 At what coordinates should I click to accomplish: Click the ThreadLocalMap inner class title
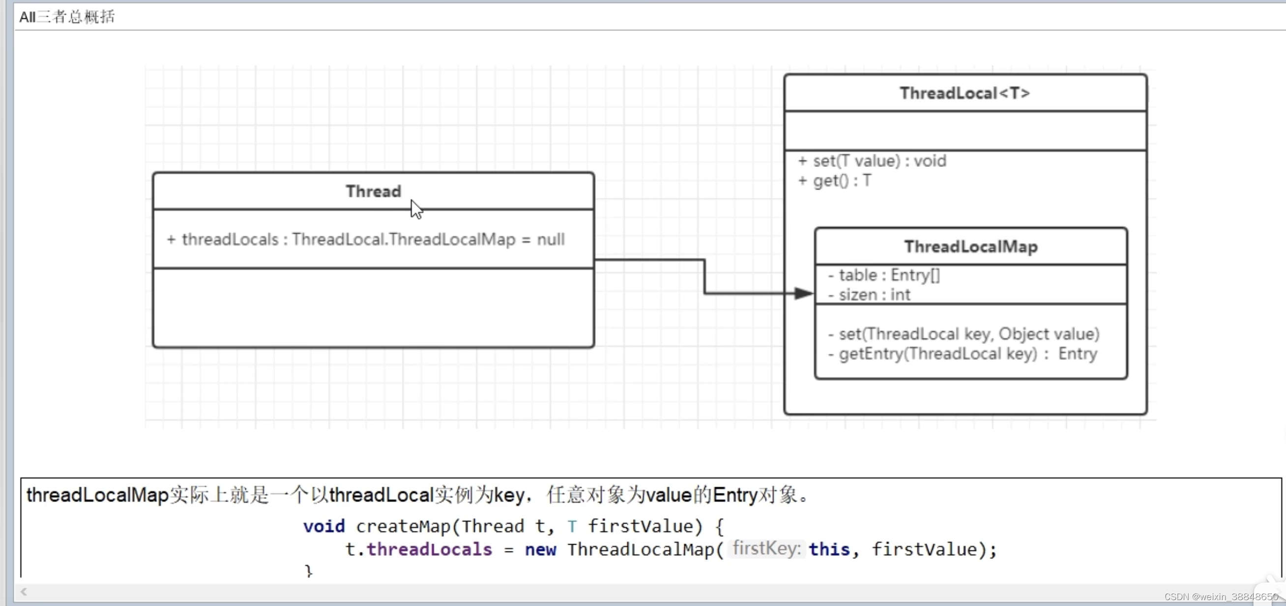(x=970, y=247)
